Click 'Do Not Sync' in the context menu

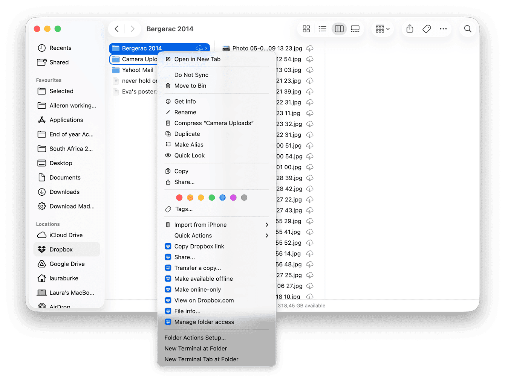[191, 75]
